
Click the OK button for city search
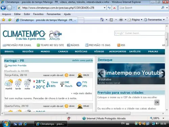[x=157, y=103]
